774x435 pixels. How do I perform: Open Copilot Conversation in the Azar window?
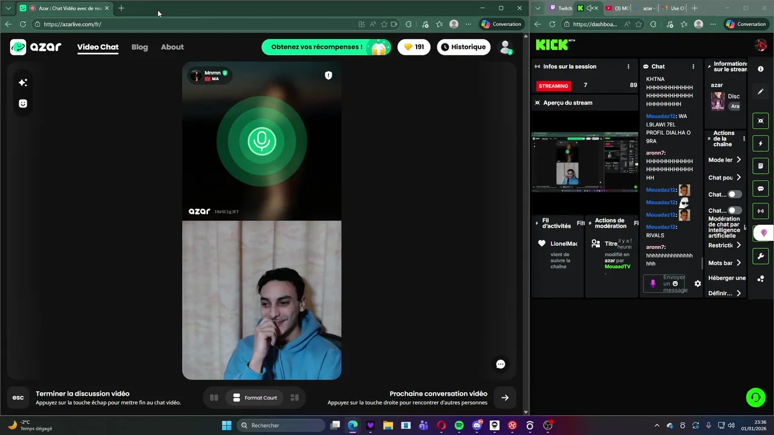501,24
